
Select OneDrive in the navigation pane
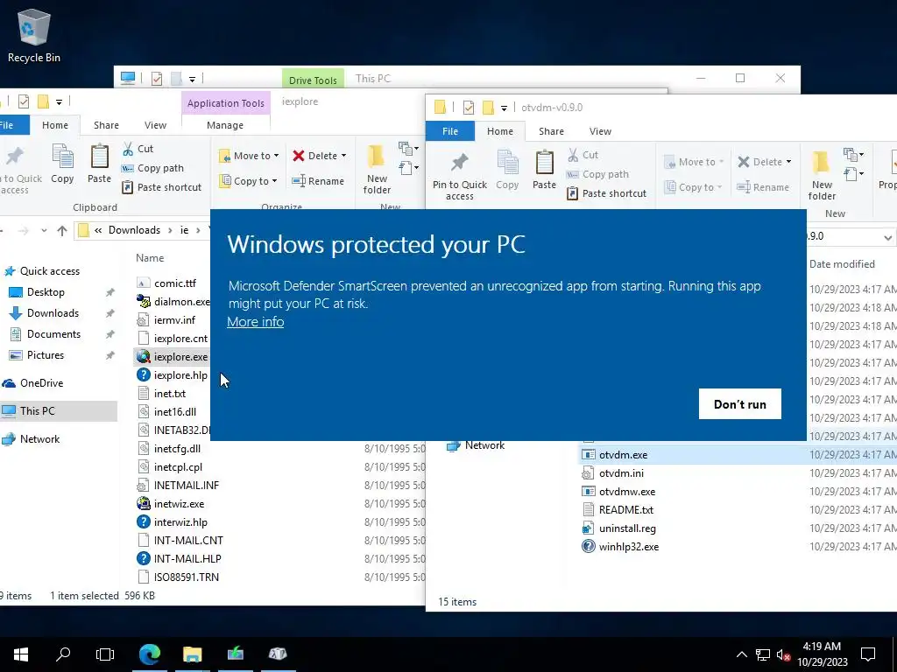(x=41, y=383)
